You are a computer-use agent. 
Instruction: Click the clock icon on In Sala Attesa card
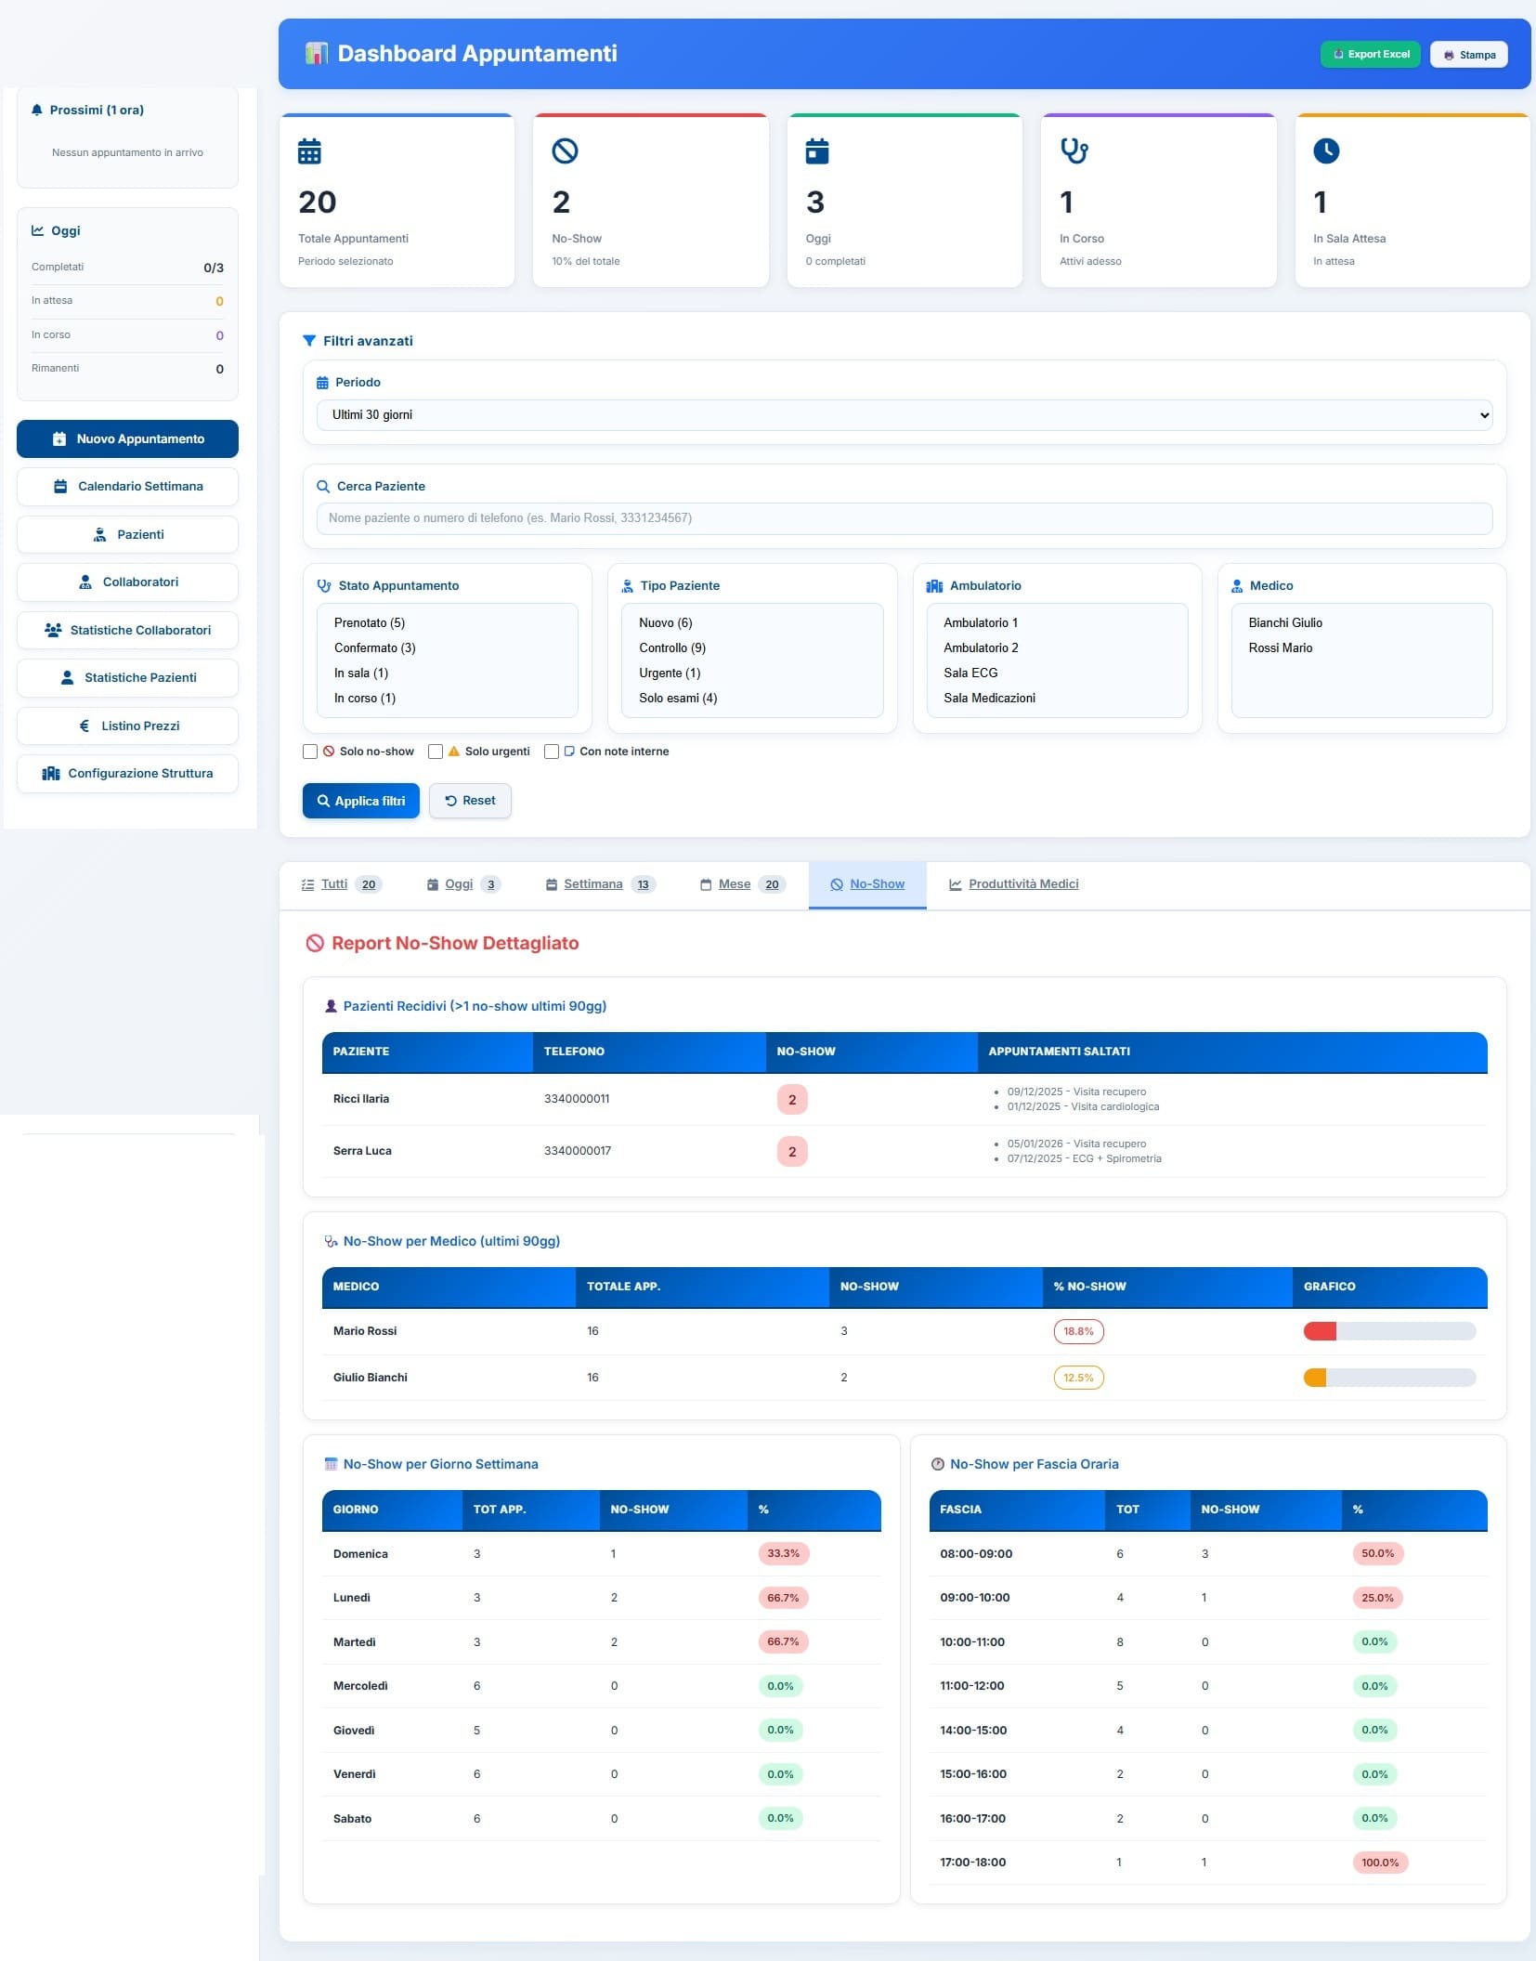click(x=1326, y=150)
